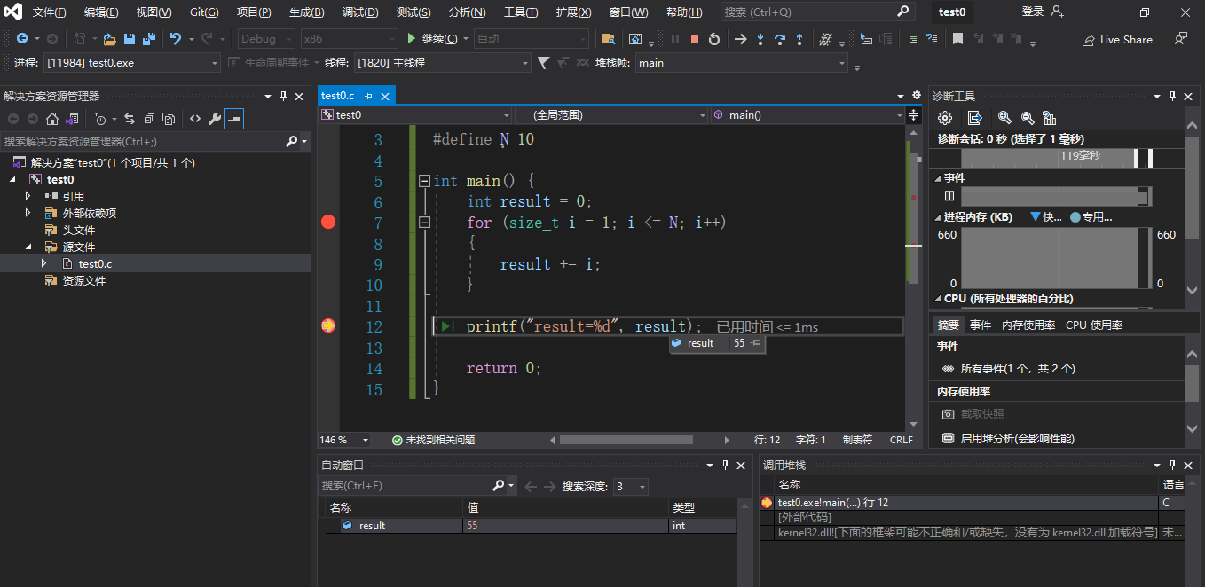Screen dimensions: 1205x587
Task: Click the diagnostic tools settings gear icon
Action: tap(946, 118)
